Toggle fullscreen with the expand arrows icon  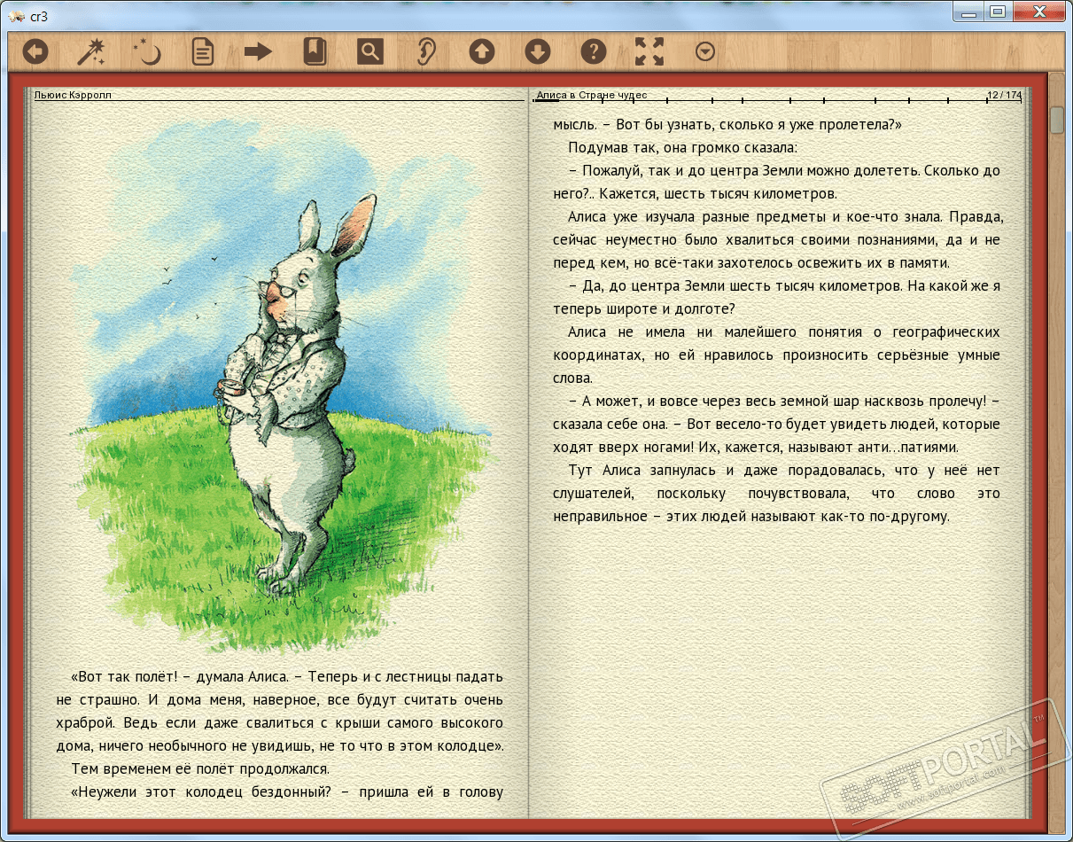(649, 52)
